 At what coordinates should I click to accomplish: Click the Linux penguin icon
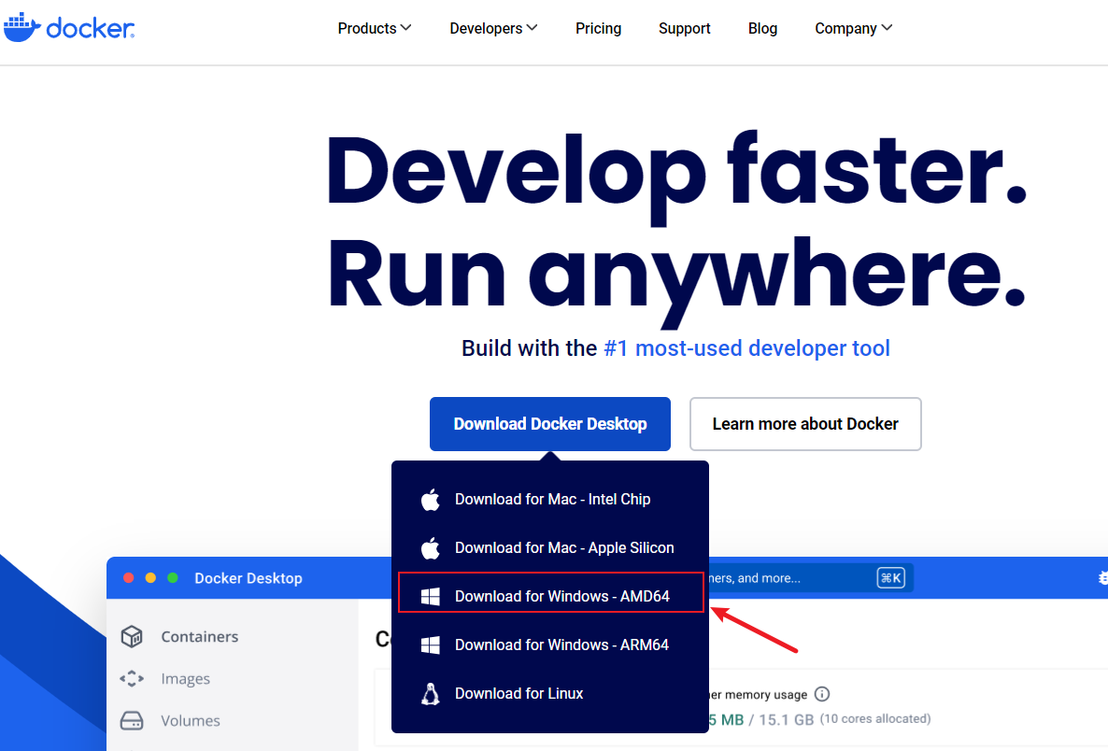[x=431, y=694]
